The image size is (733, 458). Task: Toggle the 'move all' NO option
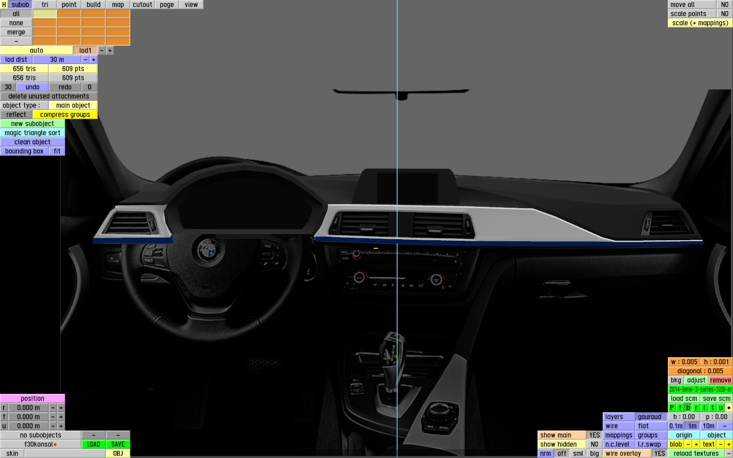click(725, 5)
